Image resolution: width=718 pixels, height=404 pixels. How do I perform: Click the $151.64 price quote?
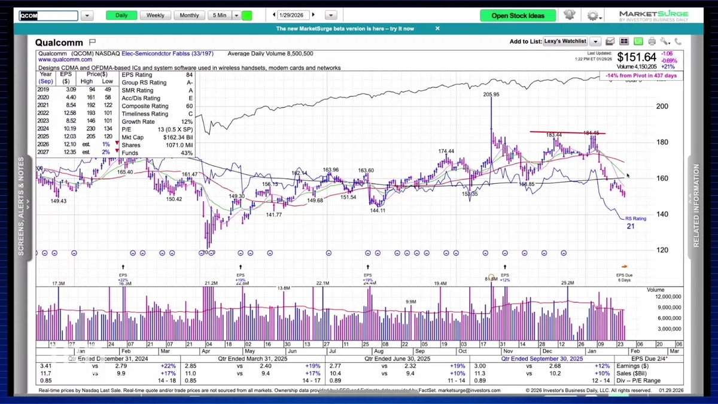[x=637, y=57]
